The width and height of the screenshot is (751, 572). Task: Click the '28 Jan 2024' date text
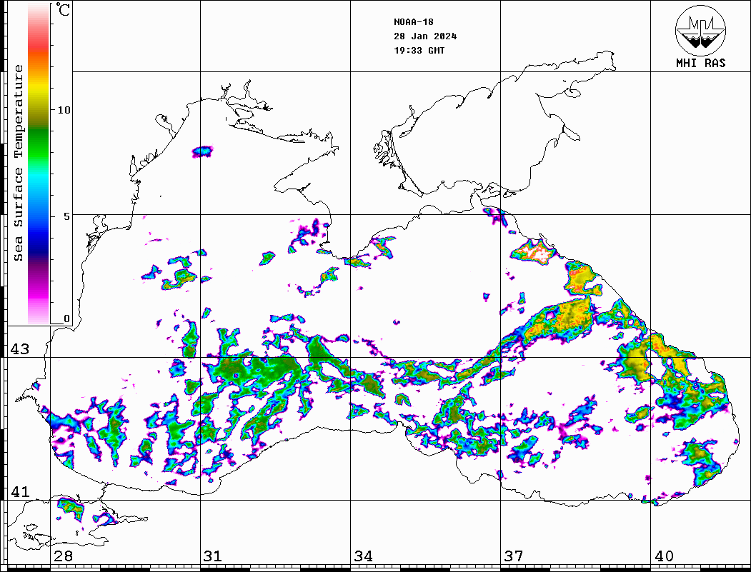click(x=425, y=36)
